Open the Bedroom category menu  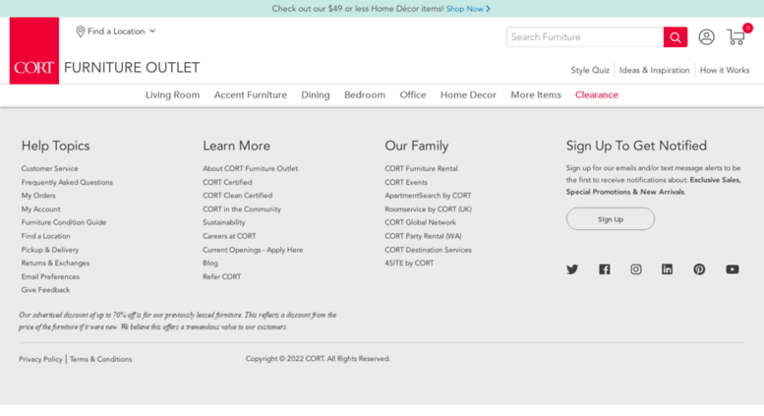click(x=365, y=95)
